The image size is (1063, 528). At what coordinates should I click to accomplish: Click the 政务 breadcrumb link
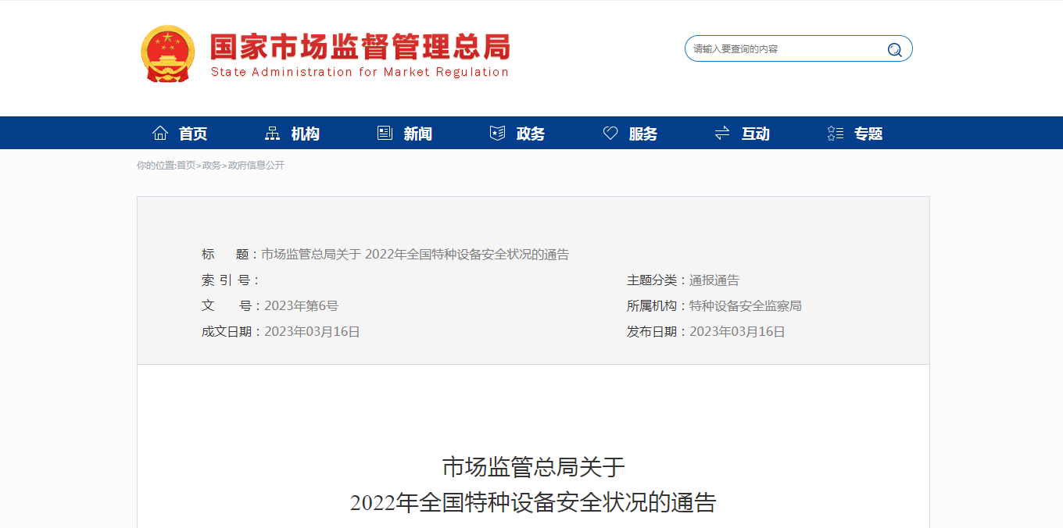(x=212, y=166)
